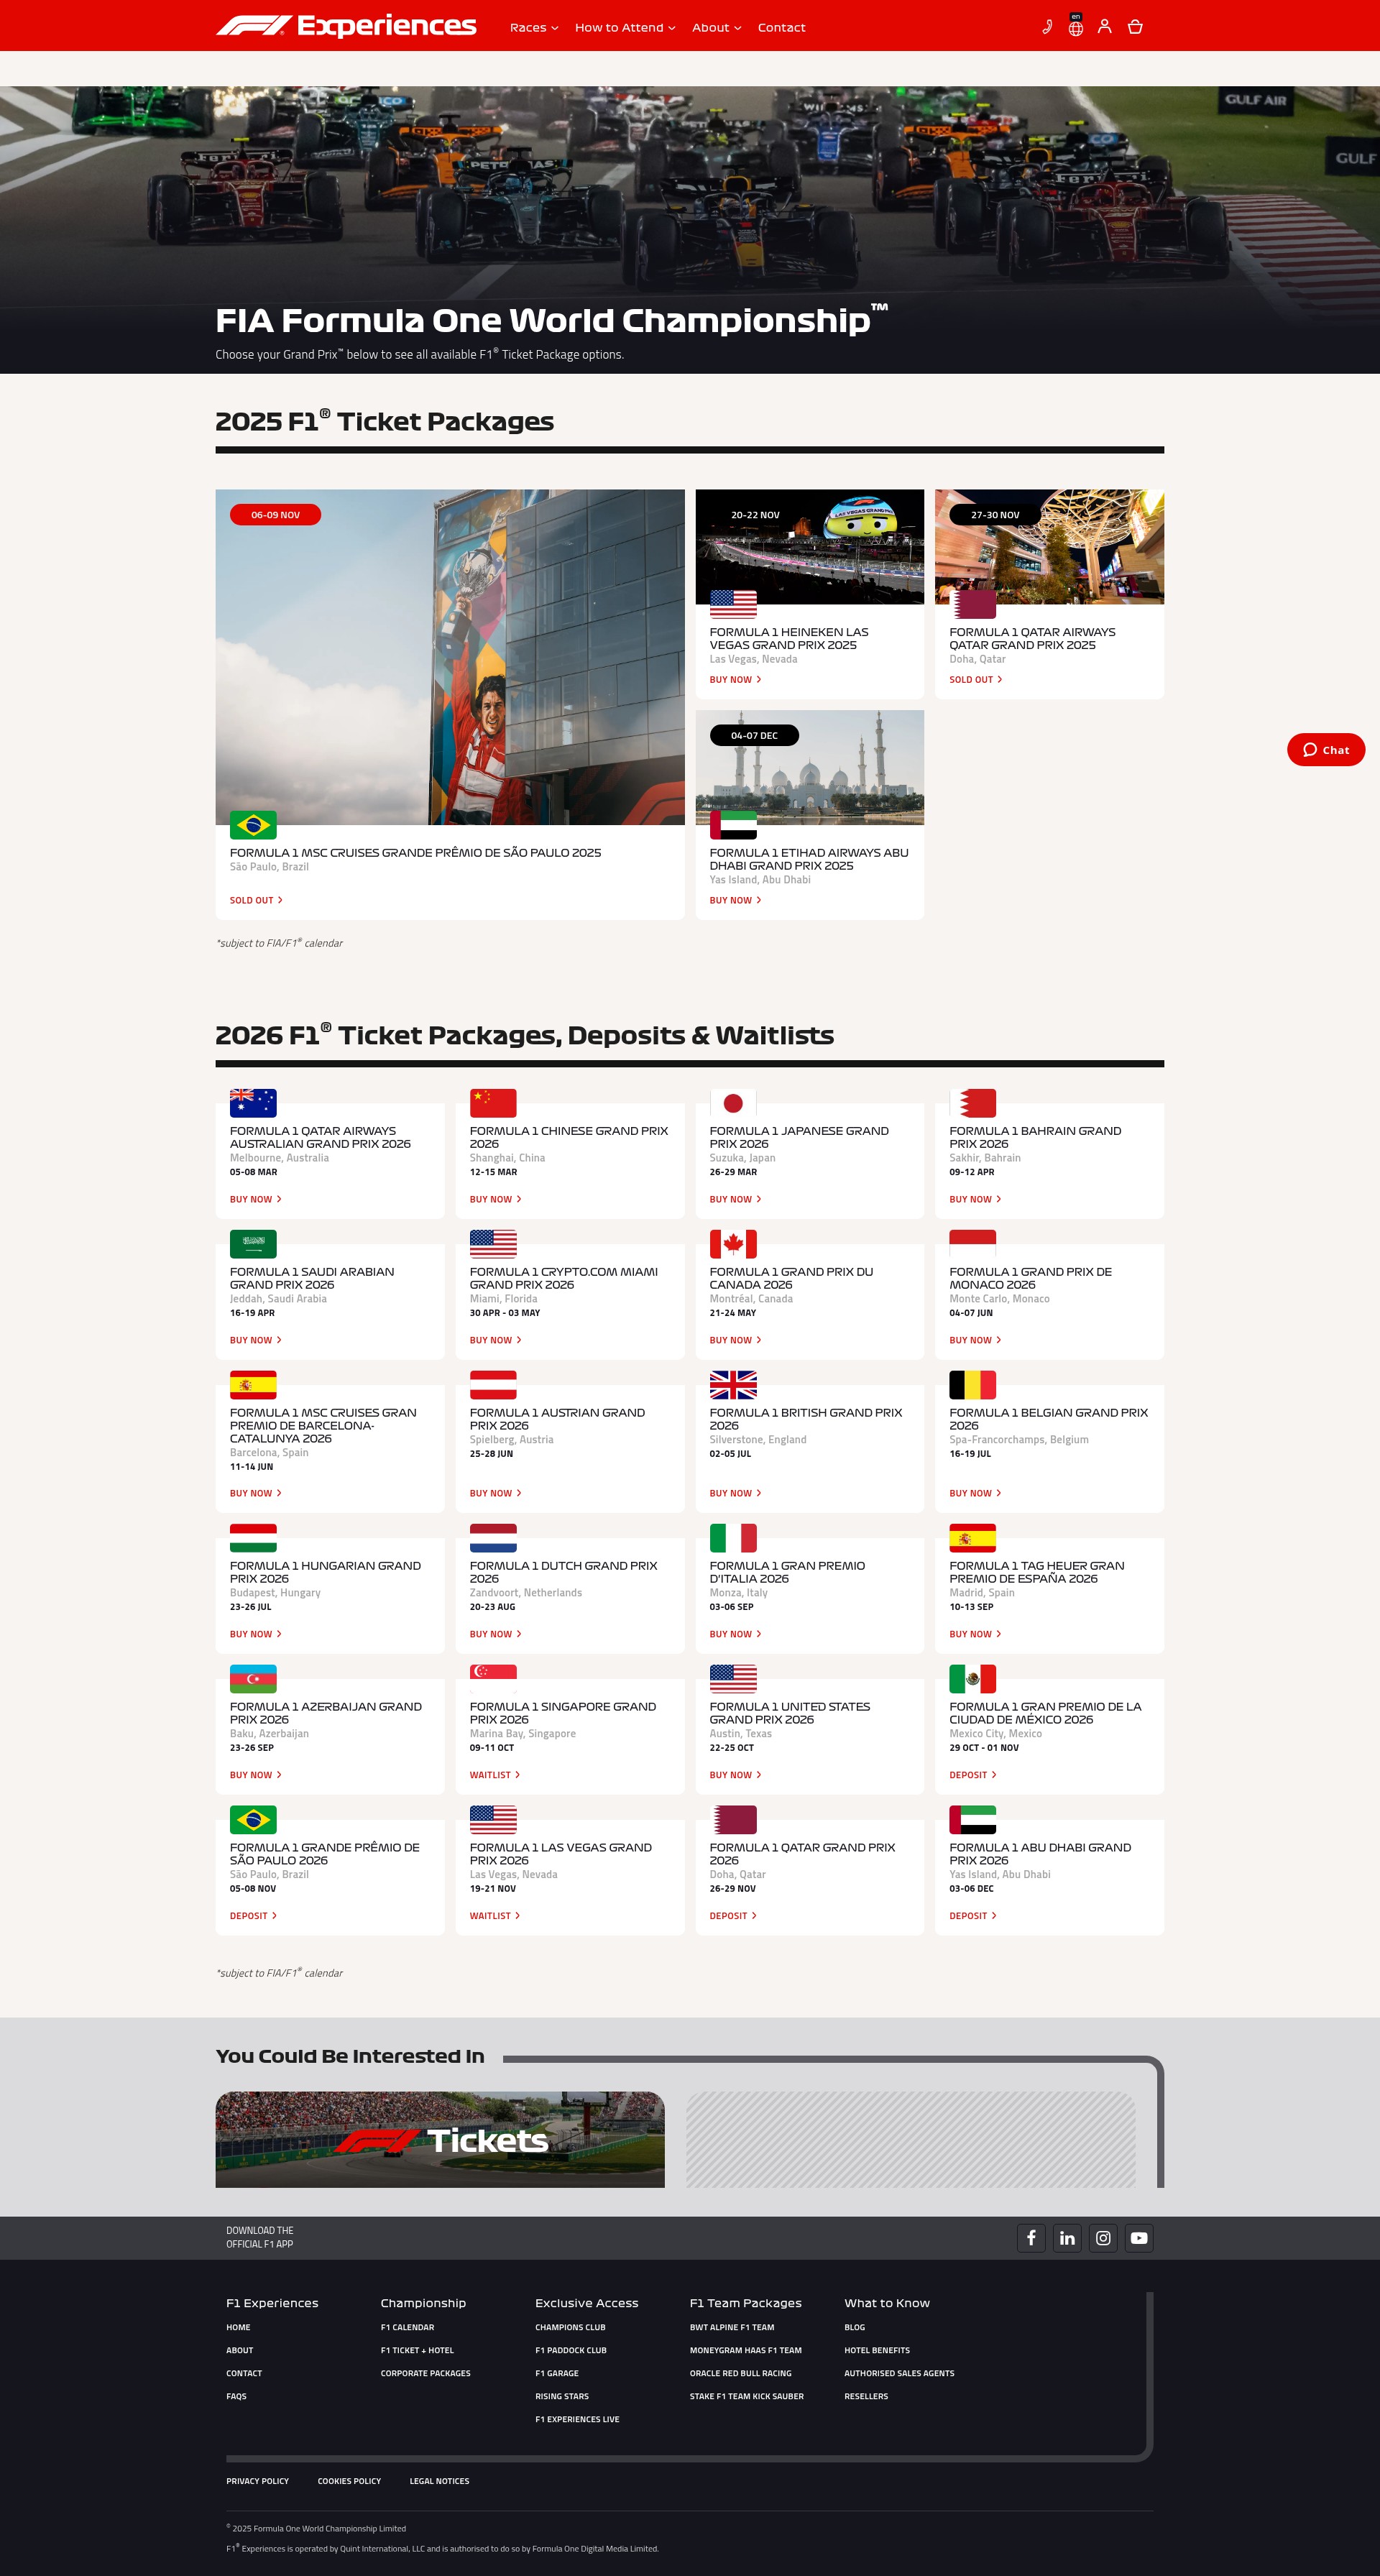Screen dimensions: 1380x2576
Task: Open Stake F1 Team Kick Sauber link
Action: [747, 2396]
